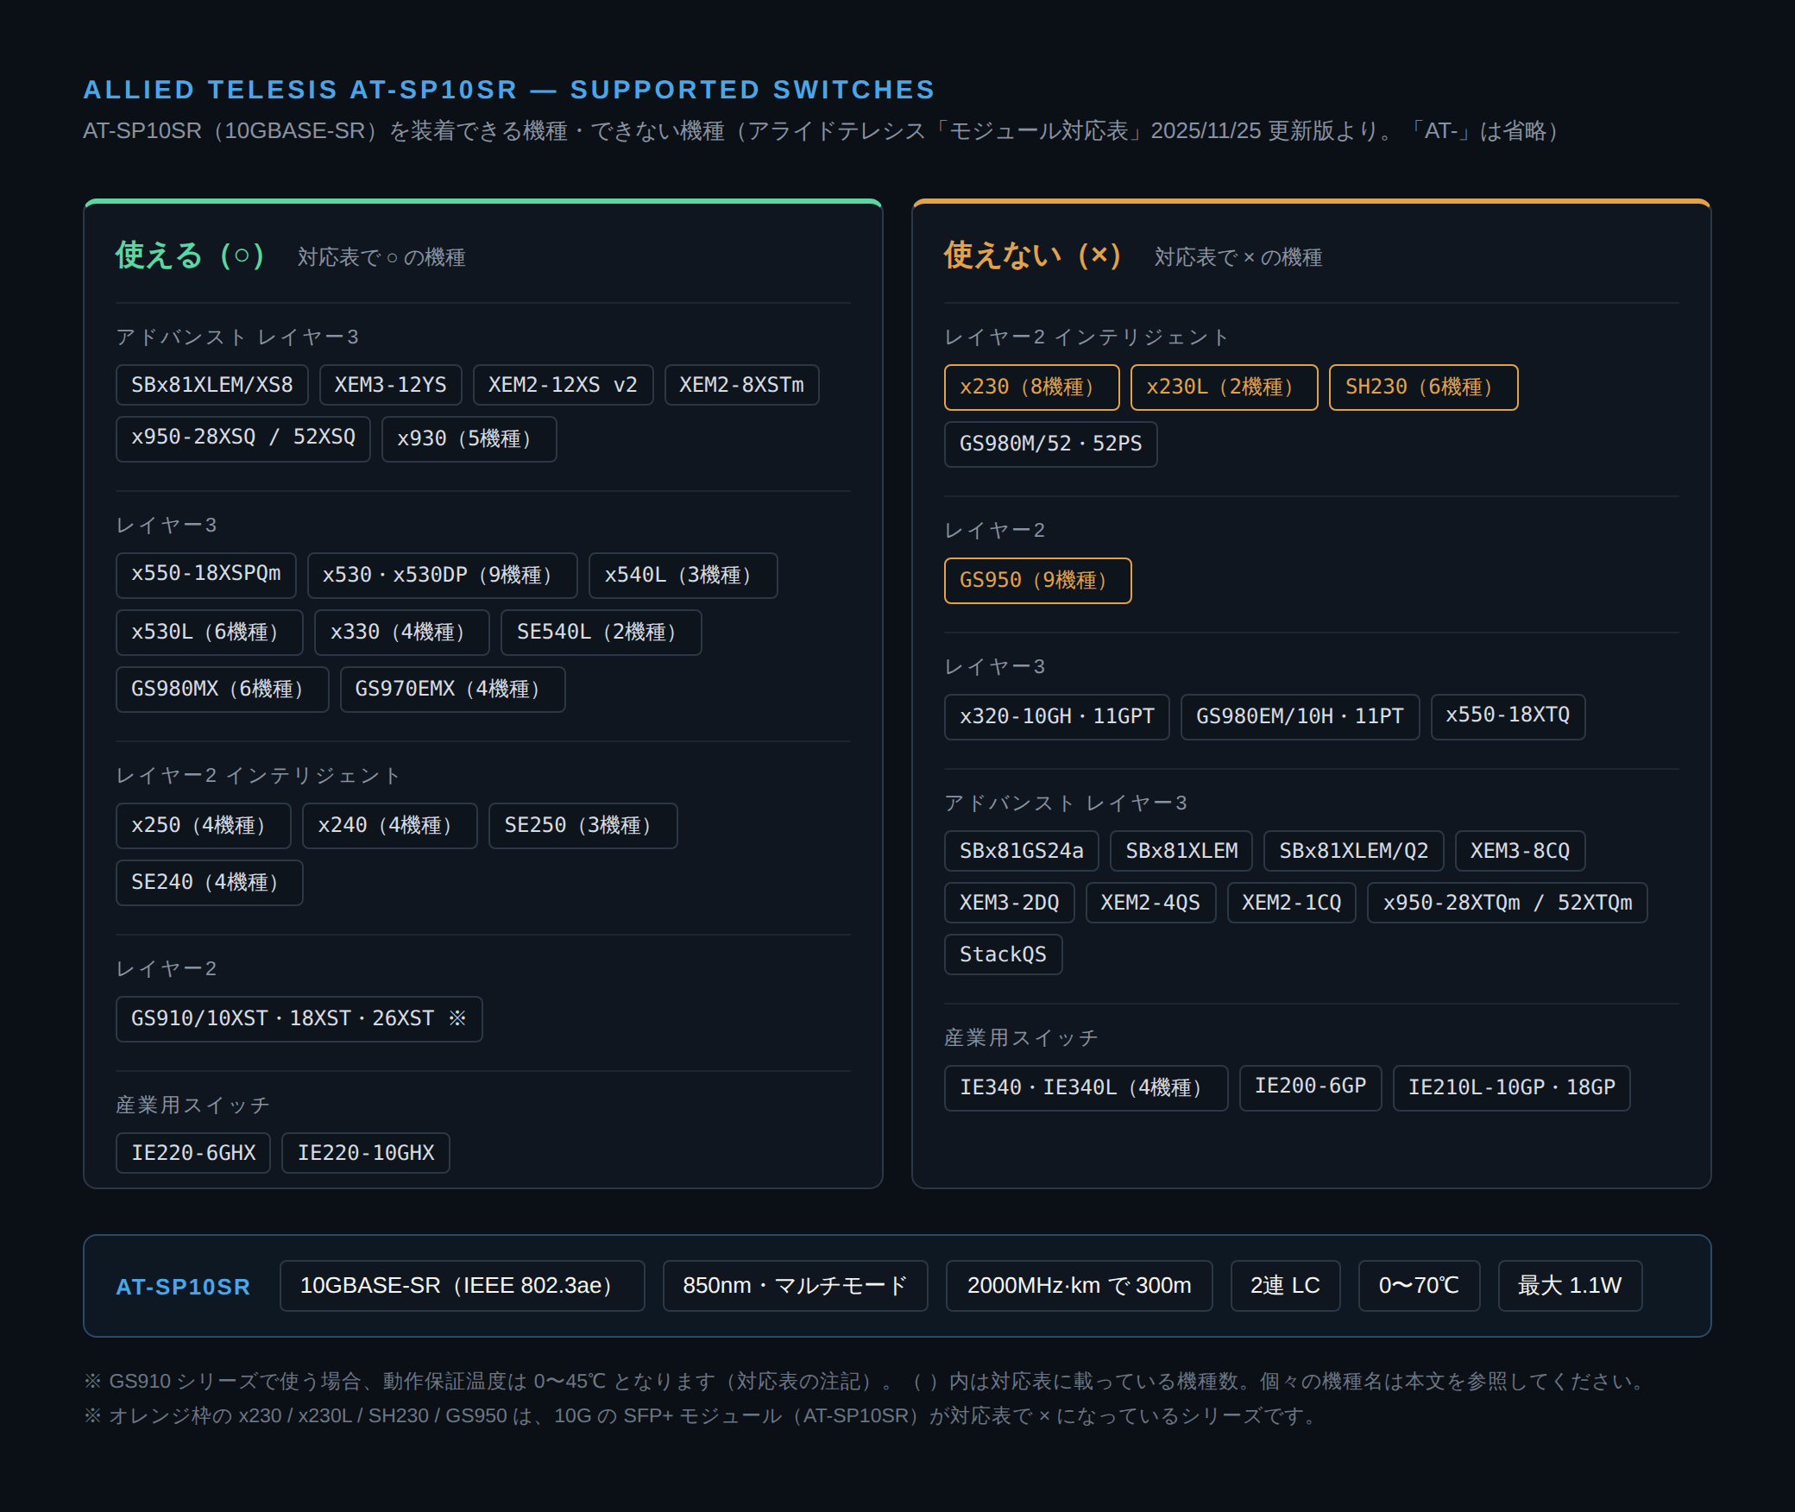The image size is (1795, 1512).
Task: Select the SE540L (2機種) chip
Action: [x=601, y=632]
